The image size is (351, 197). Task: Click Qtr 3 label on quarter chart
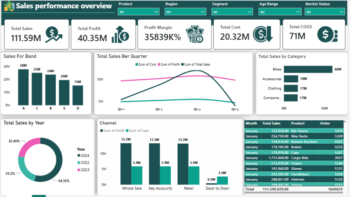pos(197,109)
